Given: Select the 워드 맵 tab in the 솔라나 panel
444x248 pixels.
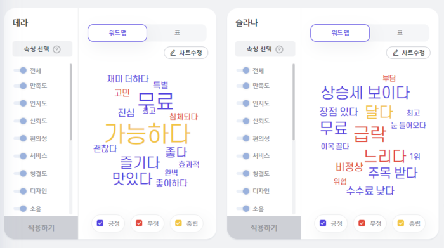Looking at the screenshot, I should click(340, 33).
